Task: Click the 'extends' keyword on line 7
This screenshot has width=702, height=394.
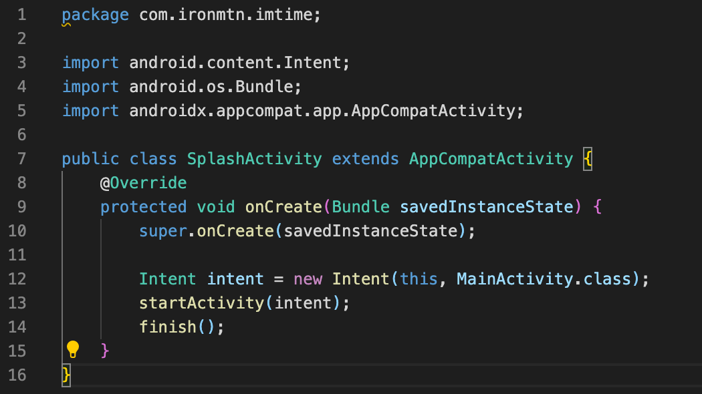Action: click(x=365, y=159)
